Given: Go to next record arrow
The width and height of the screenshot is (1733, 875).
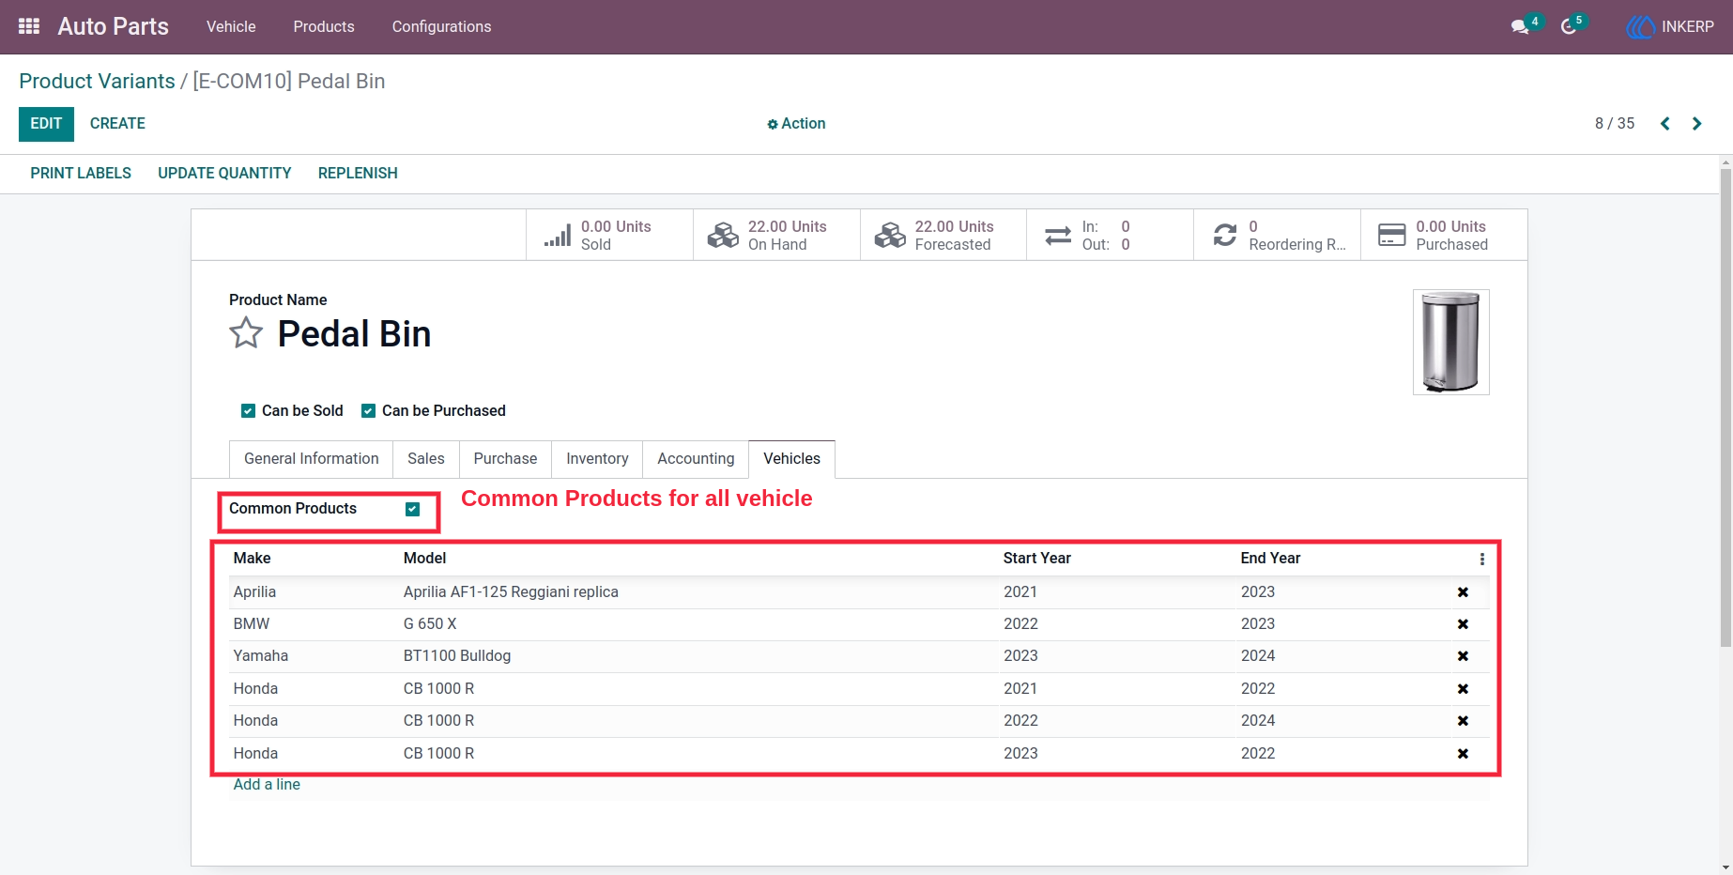Looking at the screenshot, I should (x=1697, y=124).
